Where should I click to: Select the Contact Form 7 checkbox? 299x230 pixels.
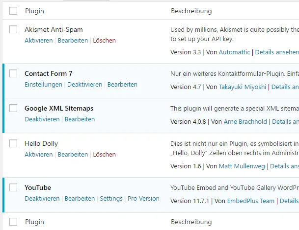(x=13, y=73)
